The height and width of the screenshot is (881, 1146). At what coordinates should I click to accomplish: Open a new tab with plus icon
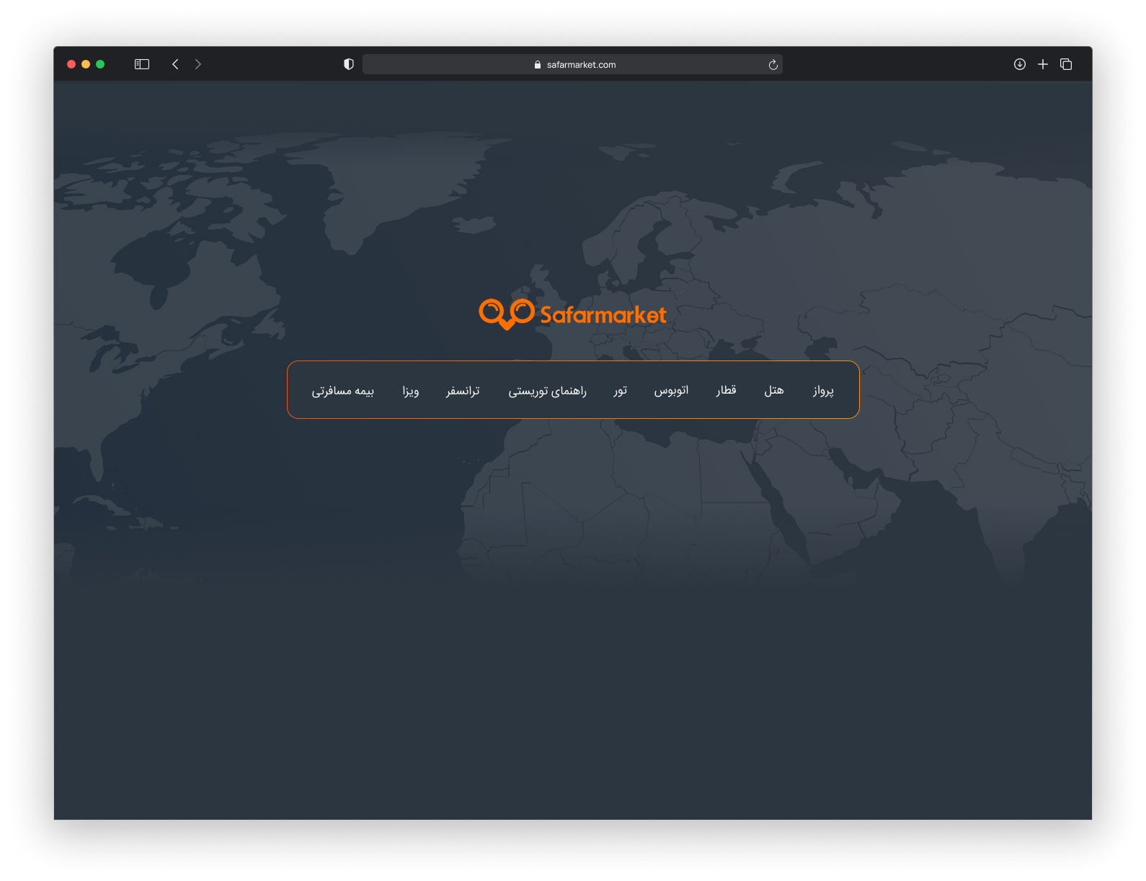pos(1042,64)
